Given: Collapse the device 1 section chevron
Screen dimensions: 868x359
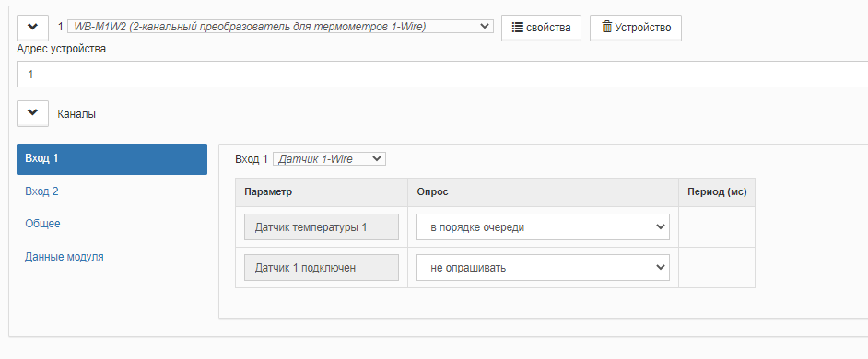Looking at the screenshot, I should tap(32, 28).
